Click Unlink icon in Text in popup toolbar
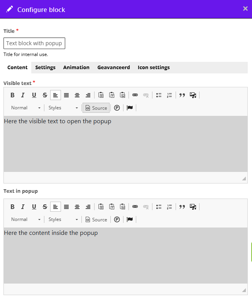Image resolution: width=252 pixels, height=299 pixels. (146, 207)
